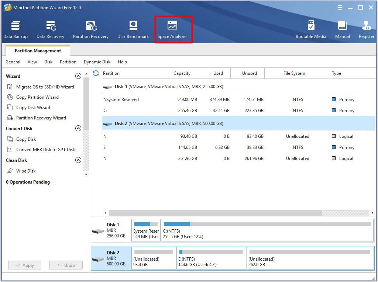Image resolution: width=378 pixels, height=282 pixels.
Task: Open the Disk menu
Action: click(48, 62)
